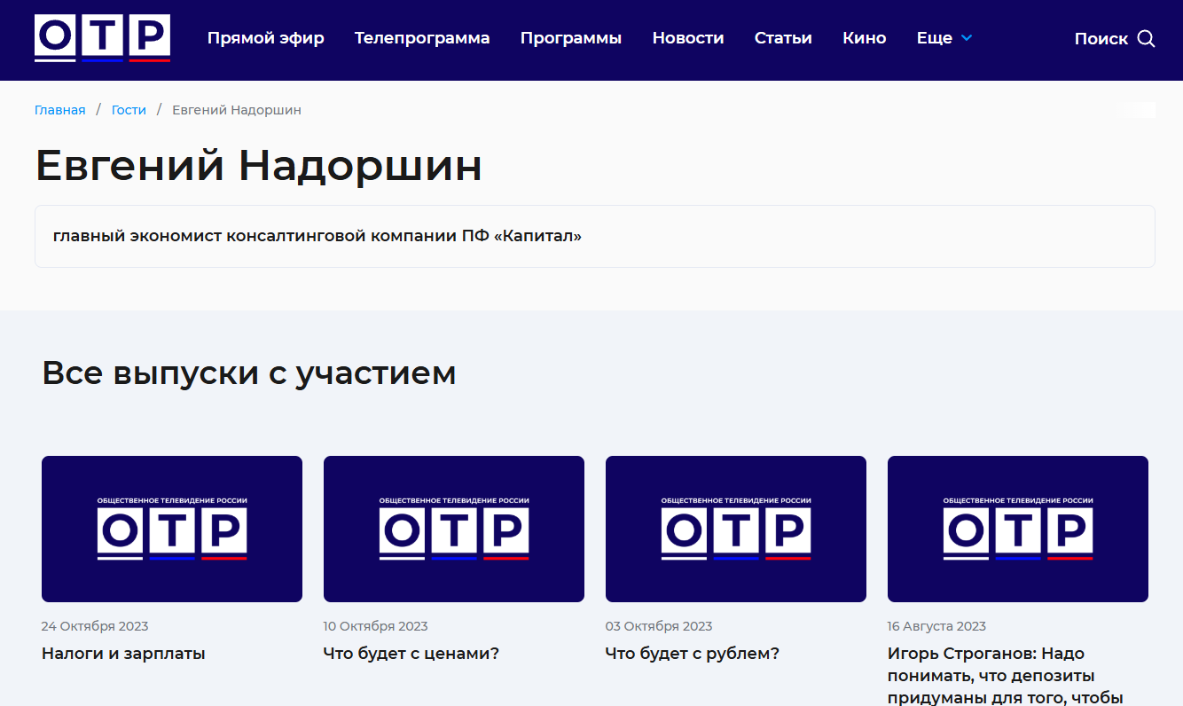
Task: Open the Кино section
Action: [x=865, y=38]
